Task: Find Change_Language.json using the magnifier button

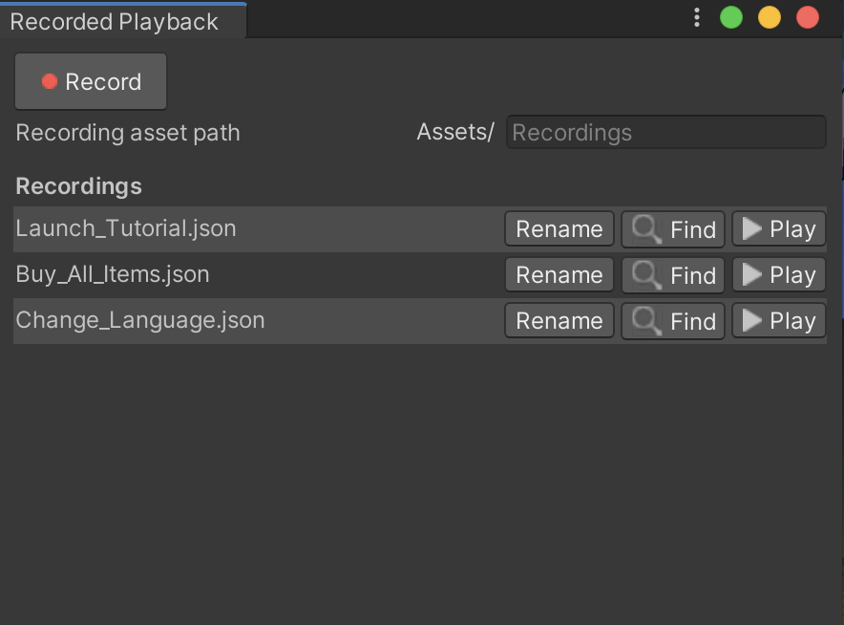Action: click(673, 321)
